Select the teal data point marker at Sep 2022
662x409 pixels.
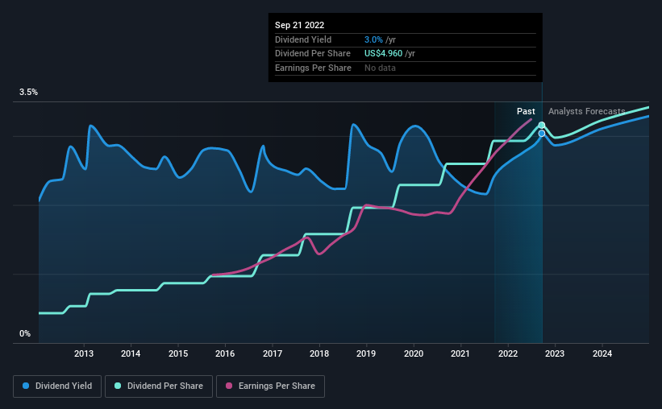pyautogui.click(x=542, y=126)
